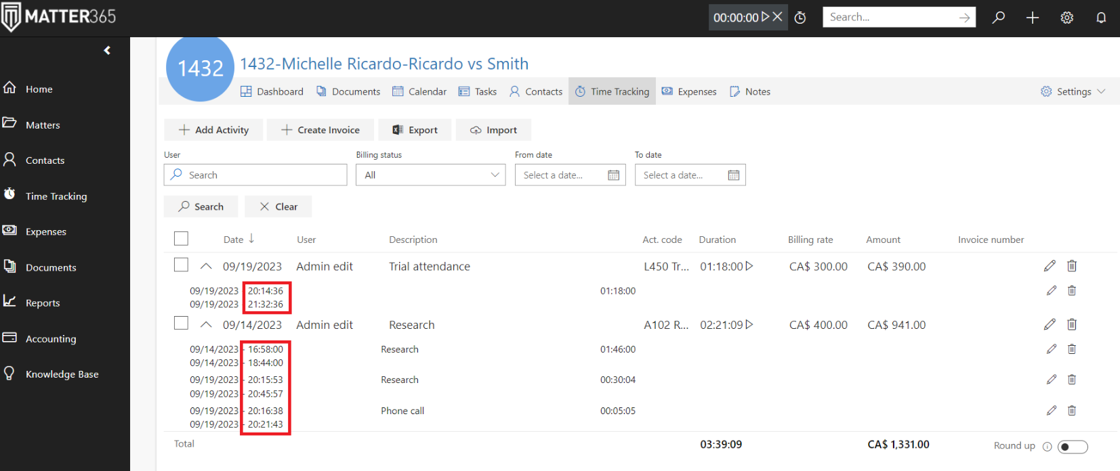The height and width of the screenshot is (471, 1120).
Task: Submit global search with arrow icon
Action: [x=964, y=18]
